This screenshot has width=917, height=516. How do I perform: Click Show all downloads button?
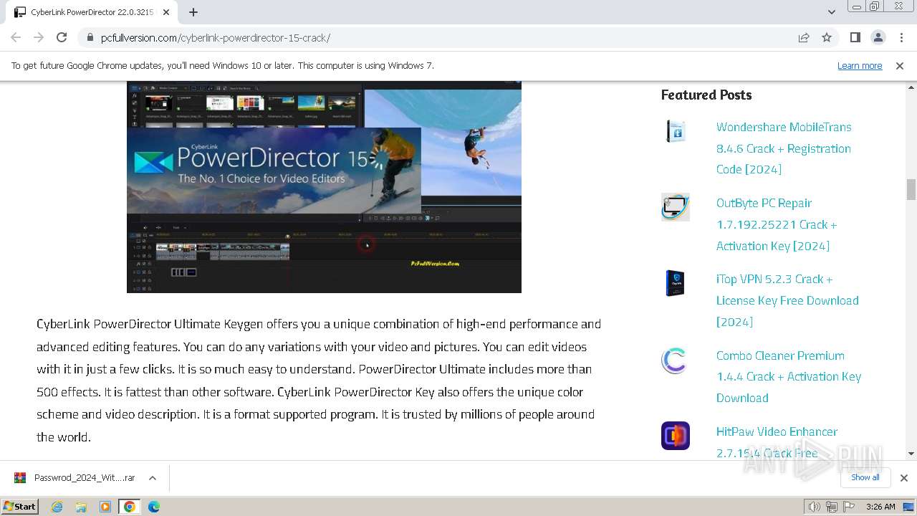tap(865, 477)
